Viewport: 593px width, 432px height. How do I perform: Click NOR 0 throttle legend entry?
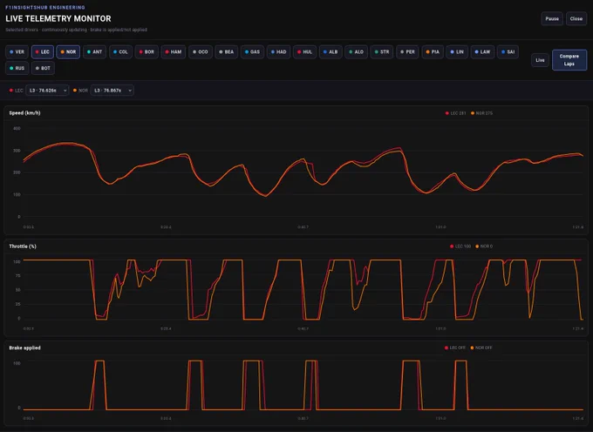[484, 246]
